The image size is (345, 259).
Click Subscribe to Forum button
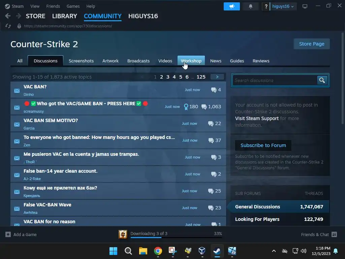(x=263, y=145)
